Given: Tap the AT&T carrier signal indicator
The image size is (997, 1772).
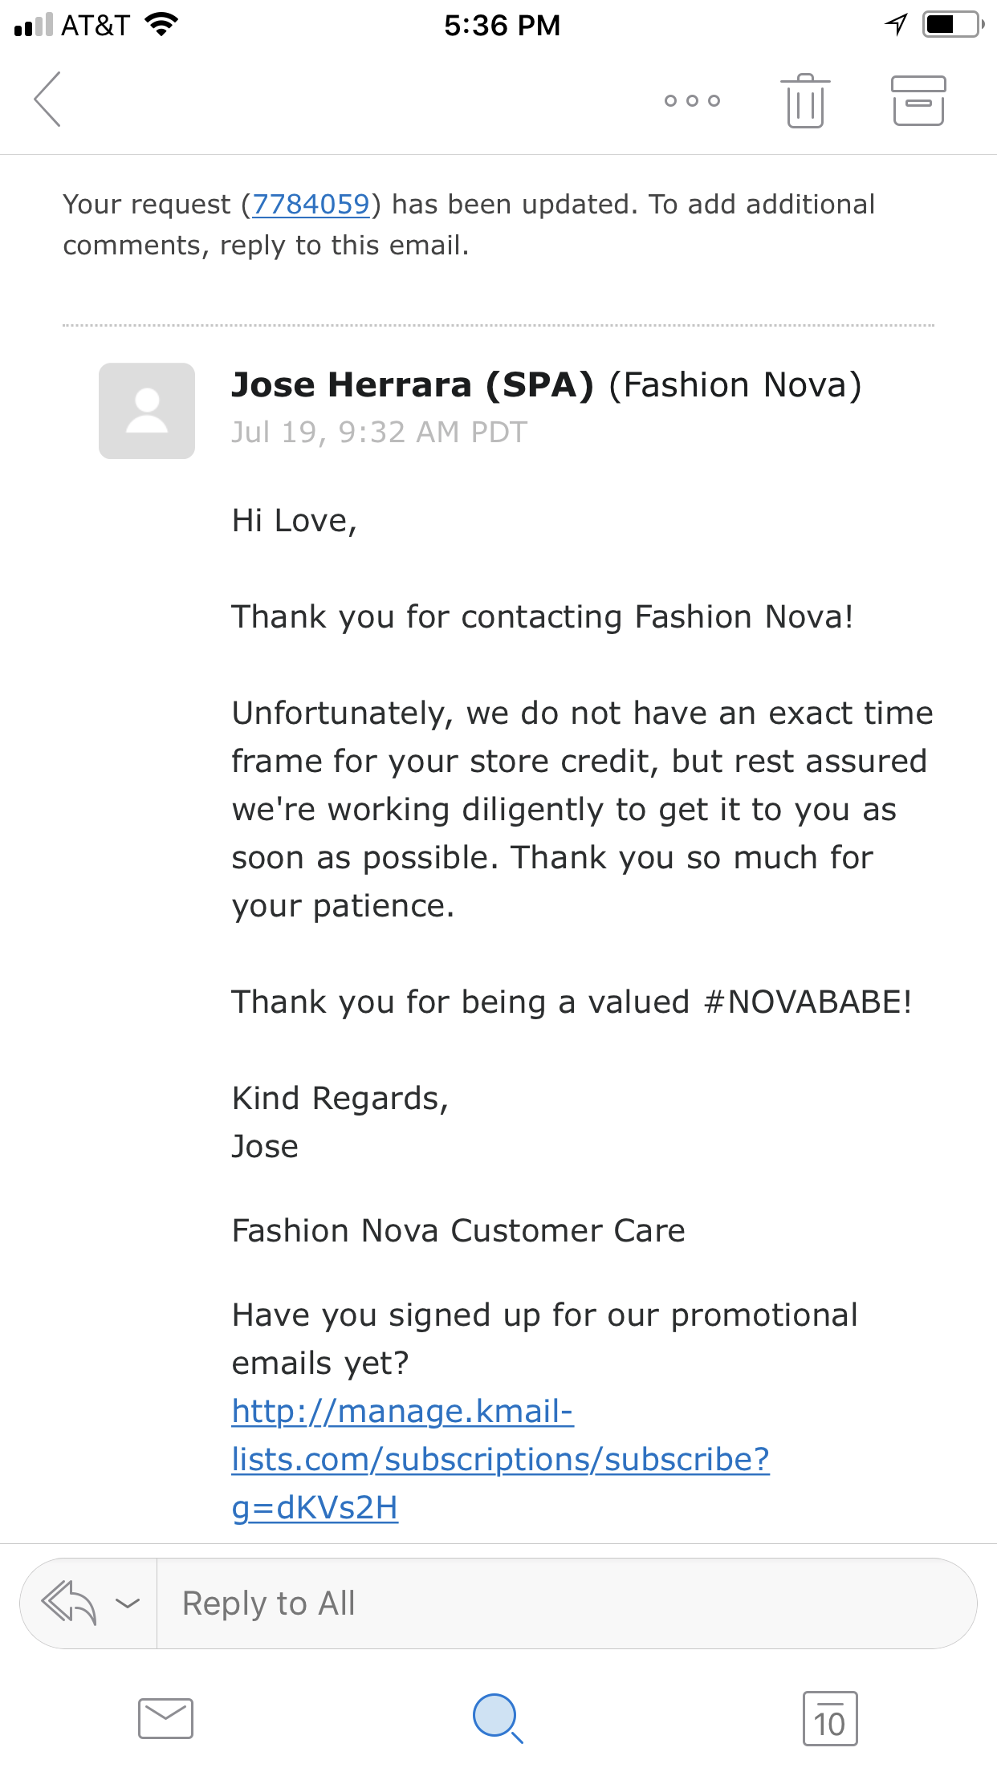Looking at the screenshot, I should point(72,25).
